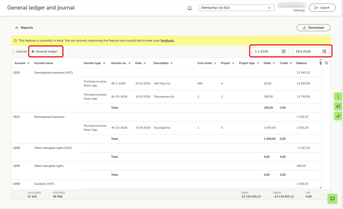
Task: Click account number 1049
Action: [16, 166]
